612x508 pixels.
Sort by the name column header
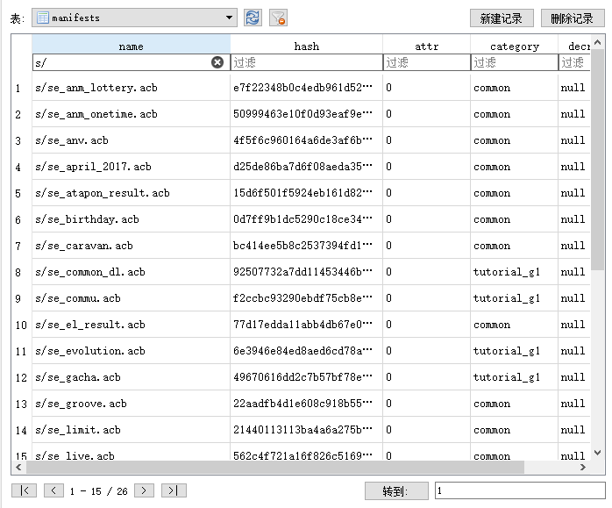131,46
